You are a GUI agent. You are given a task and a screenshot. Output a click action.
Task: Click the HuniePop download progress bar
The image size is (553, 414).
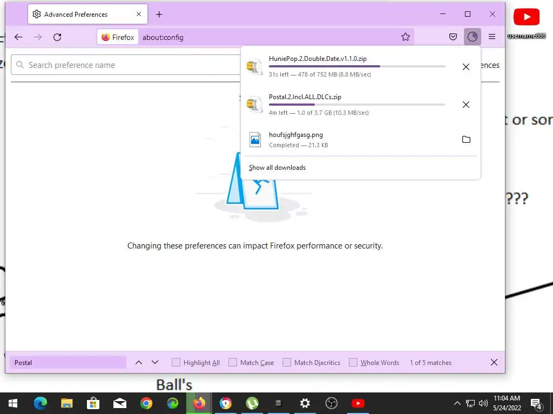357,66
